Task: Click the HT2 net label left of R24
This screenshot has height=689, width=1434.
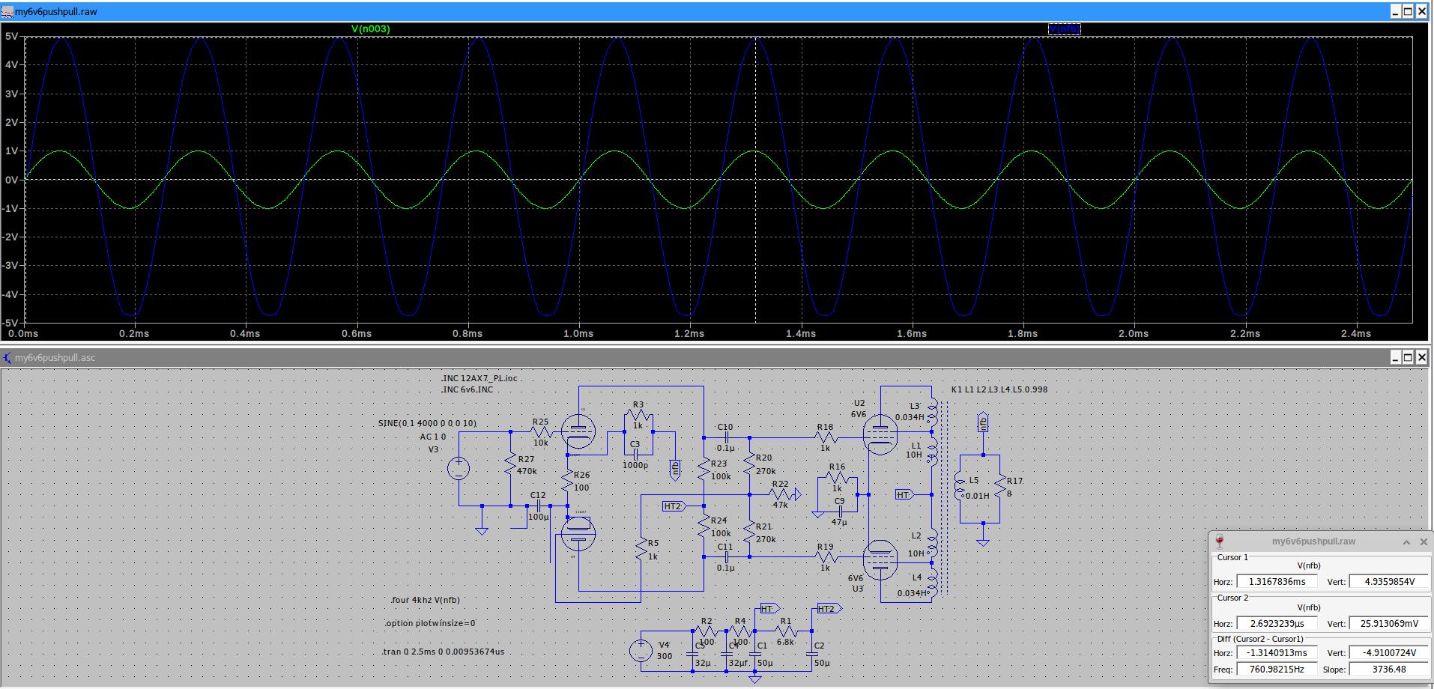Action: (x=674, y=506)
